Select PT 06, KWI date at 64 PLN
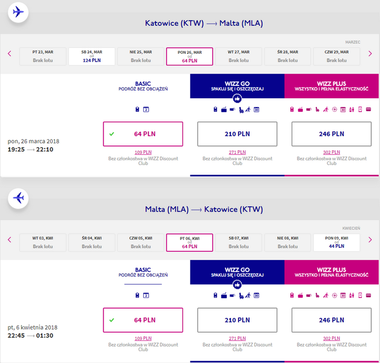 point(189,243)
